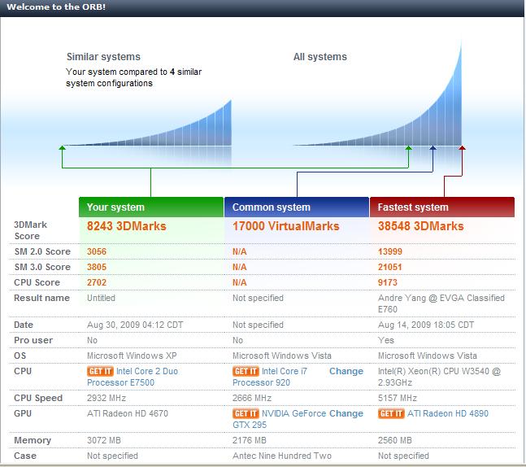This screenshot has height=467, width=526.
Task: Click Change link in the GPU row
Action: click(346, 413)
